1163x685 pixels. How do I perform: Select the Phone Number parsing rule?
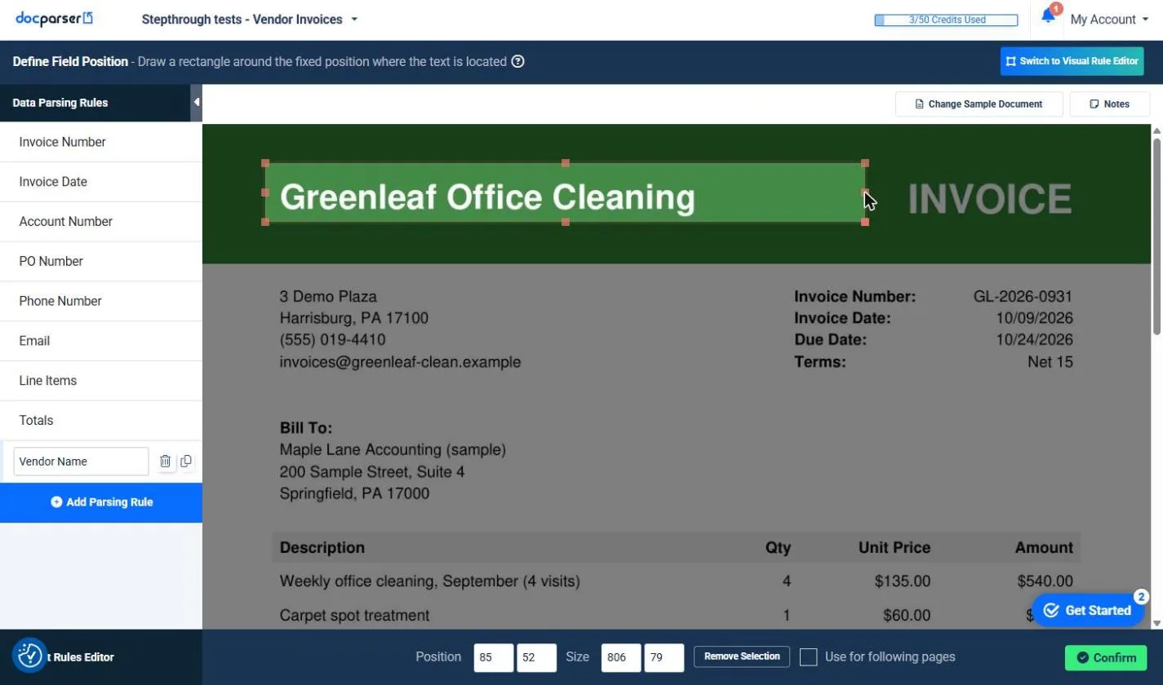click(x=101, y=301)
